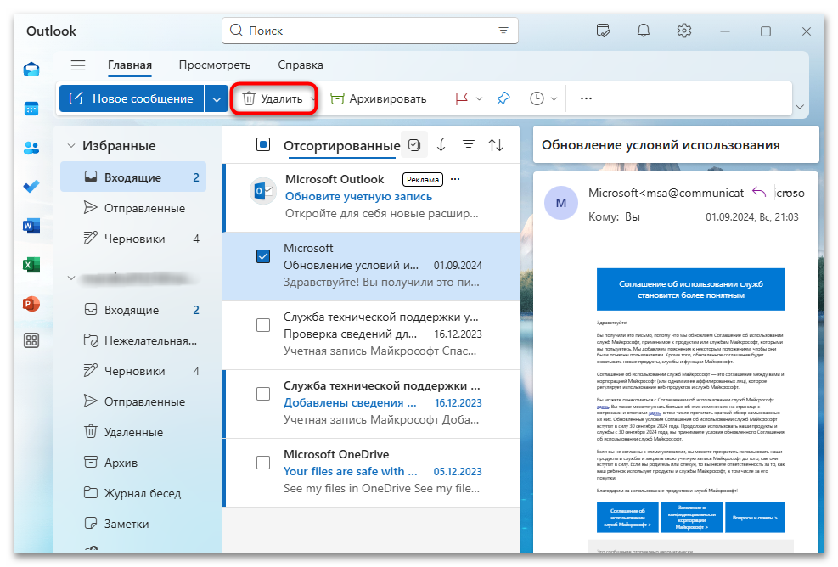Open the Mail app in left sidebar
Image resolution: width=838 pixels, height=567 pixels.
[x=31, y=70]
